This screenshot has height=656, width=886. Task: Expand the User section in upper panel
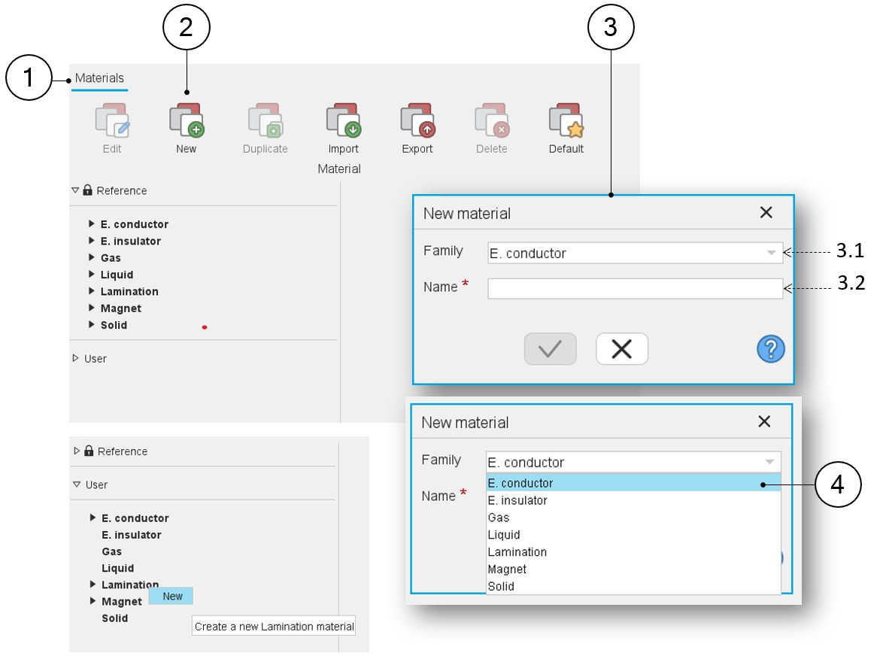pos(75,358)
